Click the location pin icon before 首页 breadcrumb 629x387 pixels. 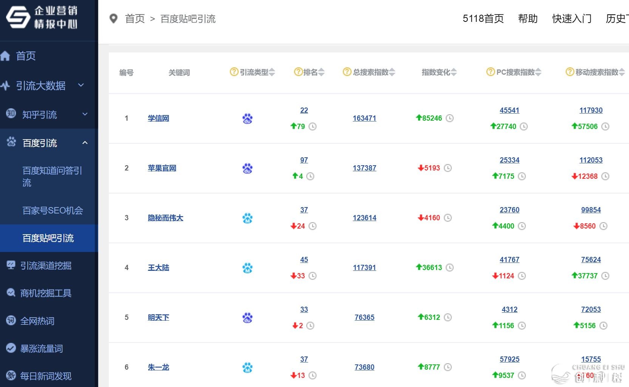(x=113, y=18)
